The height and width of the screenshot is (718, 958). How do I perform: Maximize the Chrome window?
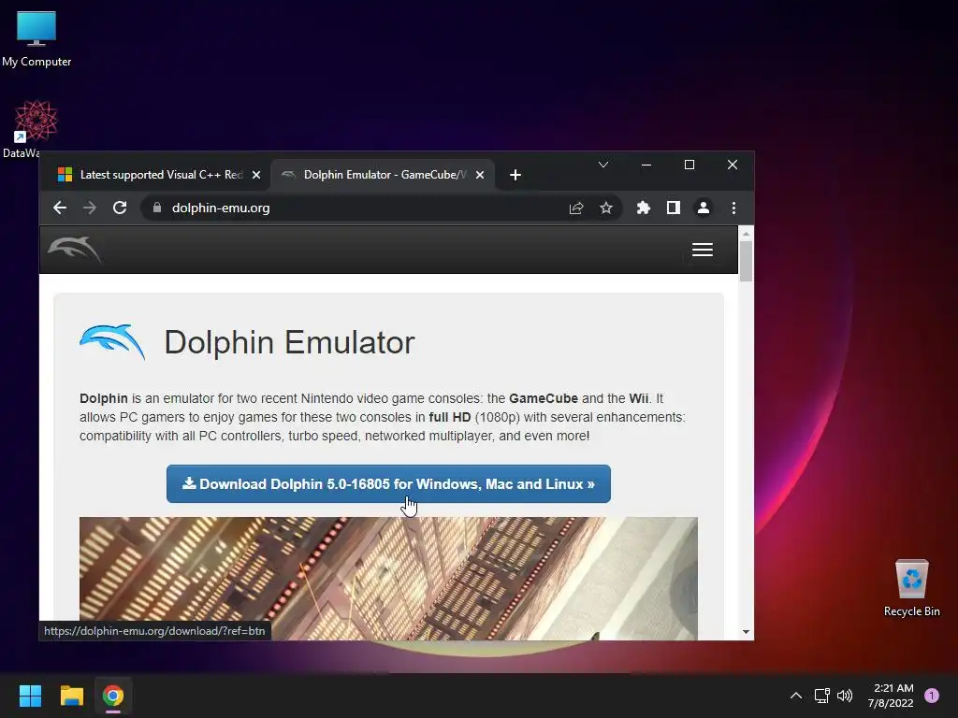[689, 165]
